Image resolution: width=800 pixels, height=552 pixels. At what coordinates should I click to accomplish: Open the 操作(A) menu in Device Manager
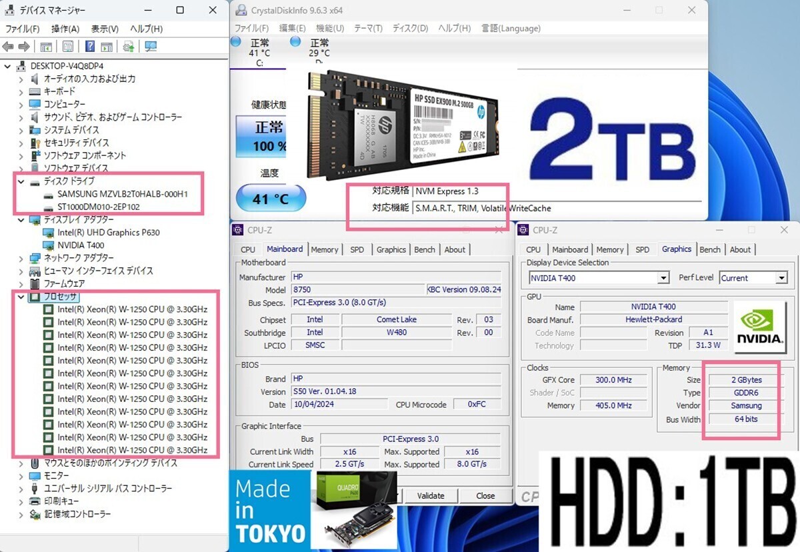pos(65,29)
